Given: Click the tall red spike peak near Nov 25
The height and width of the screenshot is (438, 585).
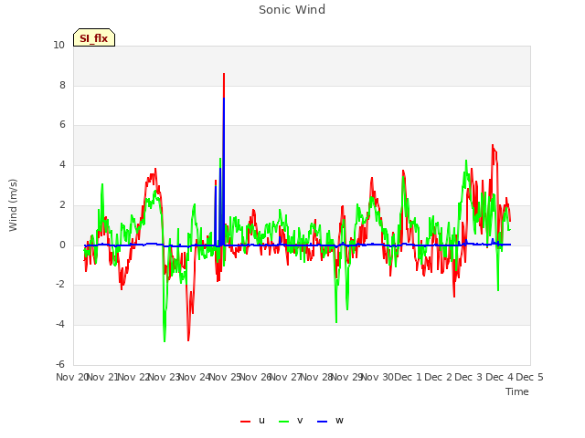Looking at the screenshot, I should click(x=224, y=74).
